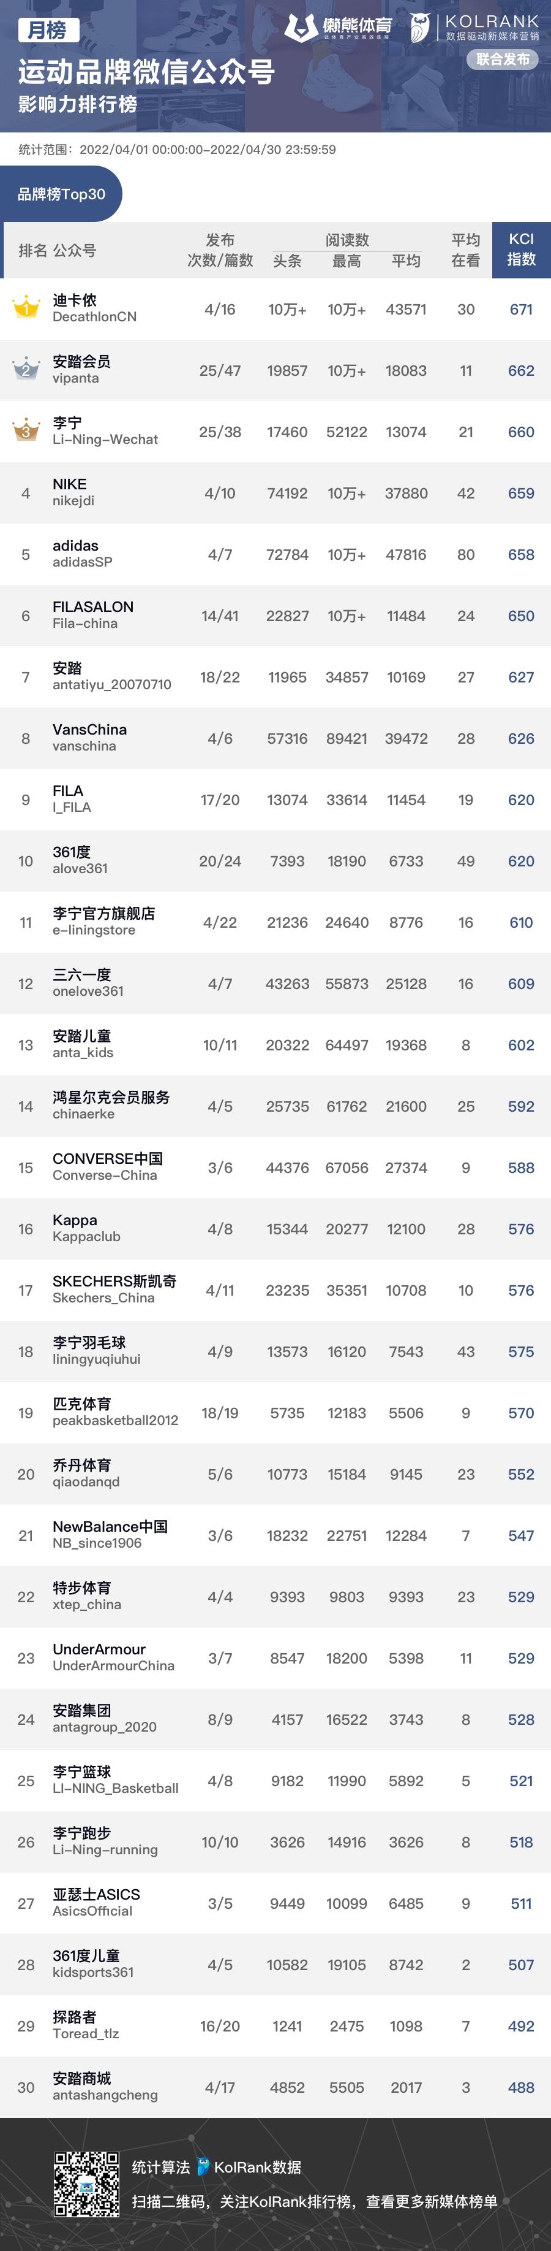
Task: Click the KCI指数 column header
Action: coord(522,250)
